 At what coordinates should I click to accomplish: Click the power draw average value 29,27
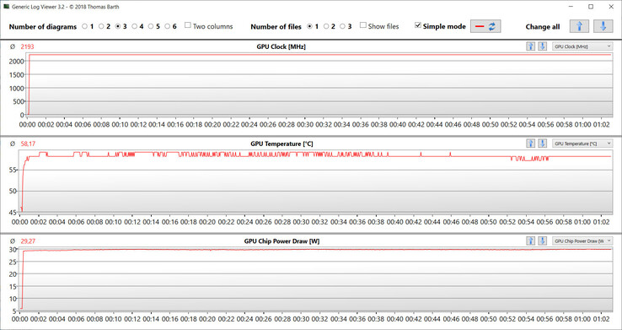click(28, 241)
